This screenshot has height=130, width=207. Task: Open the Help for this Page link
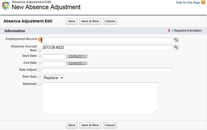coord(188,2)
